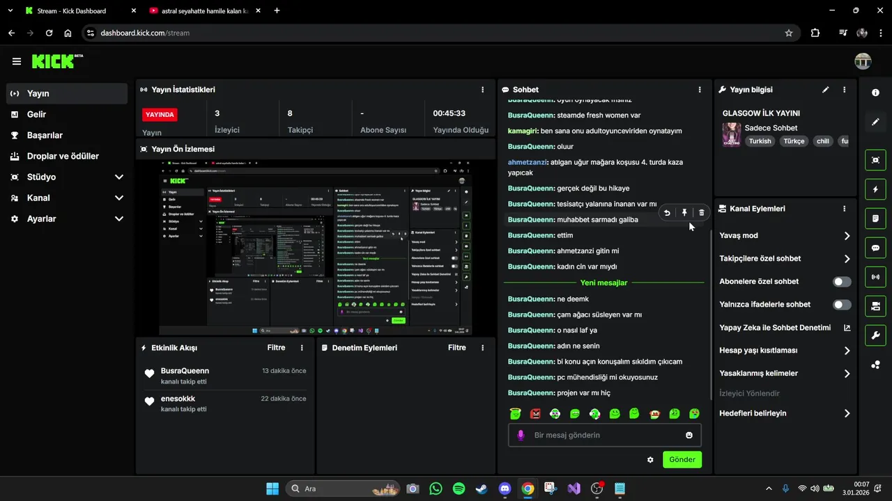Open the hamburger menu beside the Kick logo
This screenshot has height=501, width=892.
pos(17,61)
